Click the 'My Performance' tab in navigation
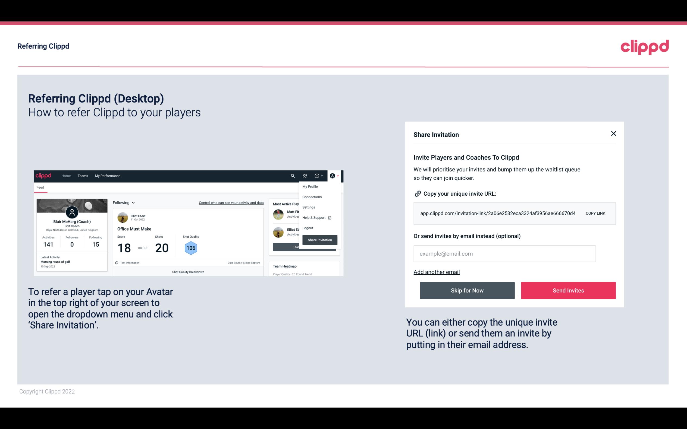This screenshot has height=429, width=687. tap(108, 176)
